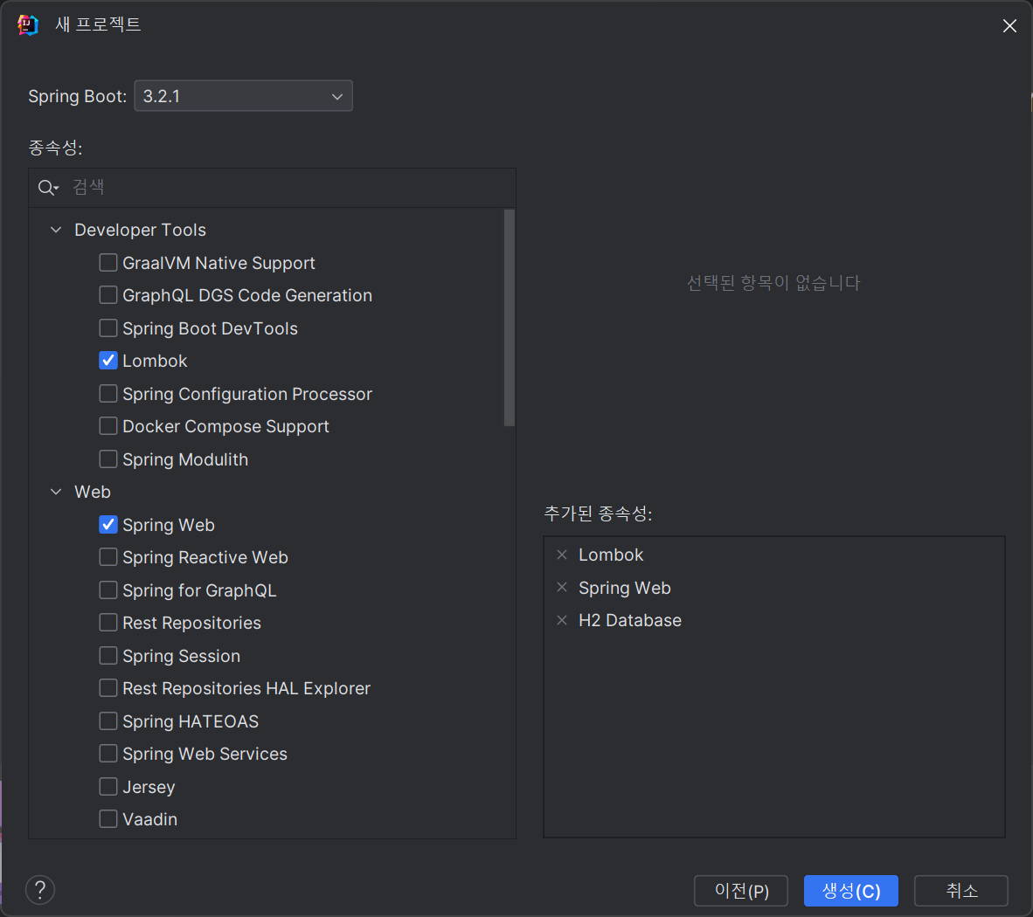Remove Spring Web from added dependencies

(562, 587)
